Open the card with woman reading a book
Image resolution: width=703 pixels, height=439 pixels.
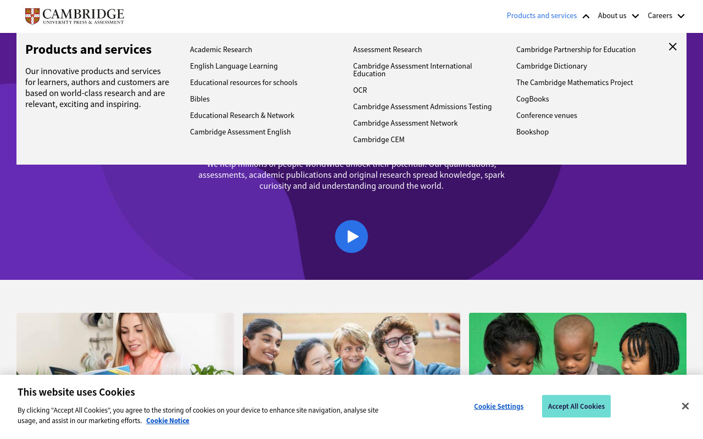[125, 344]
